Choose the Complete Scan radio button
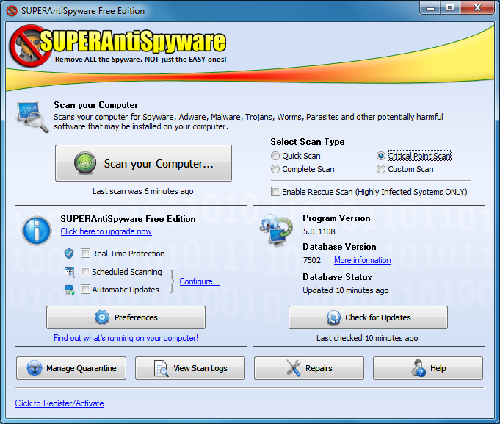The height and width of the screenshot is (424, 500). [x=275, y=169]
